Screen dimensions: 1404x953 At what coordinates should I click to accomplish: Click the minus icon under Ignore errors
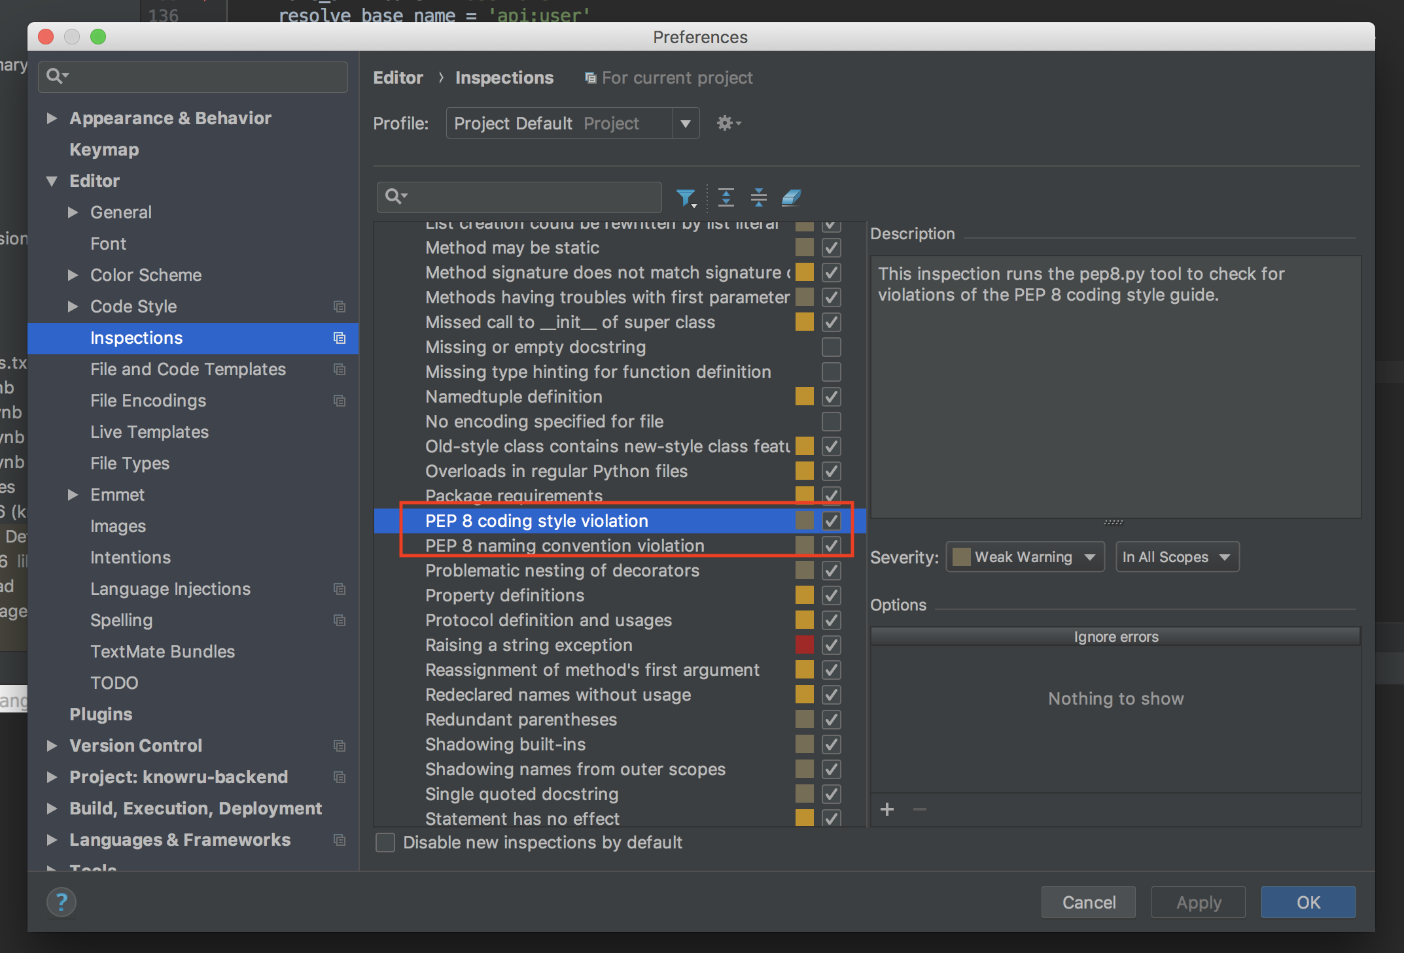click(920, 810)
